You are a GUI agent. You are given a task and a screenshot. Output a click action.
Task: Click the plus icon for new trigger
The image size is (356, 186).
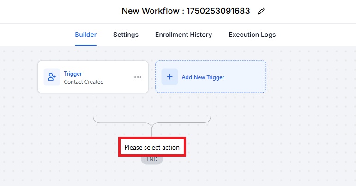point(169,77)
